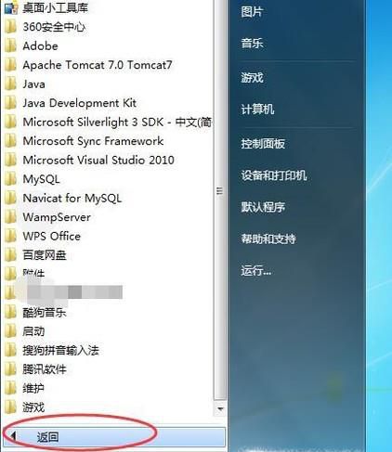Click the 酷狗音乐 folder icon
This screenshot has height=452, width=392.
10,313
